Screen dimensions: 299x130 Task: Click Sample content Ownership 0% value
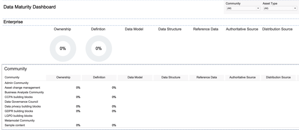(78, 125)
